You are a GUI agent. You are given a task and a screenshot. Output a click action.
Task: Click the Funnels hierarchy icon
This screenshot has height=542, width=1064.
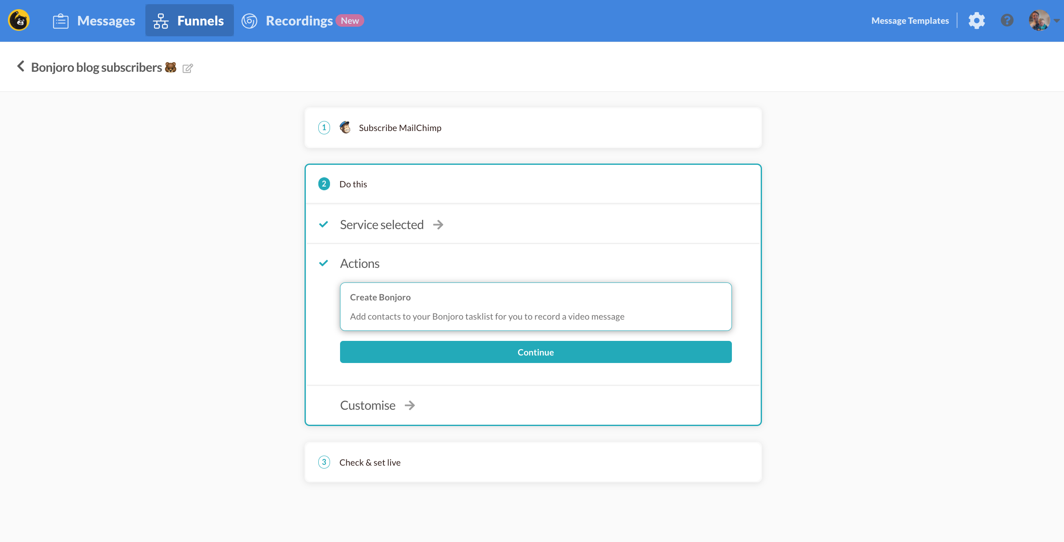161,21
